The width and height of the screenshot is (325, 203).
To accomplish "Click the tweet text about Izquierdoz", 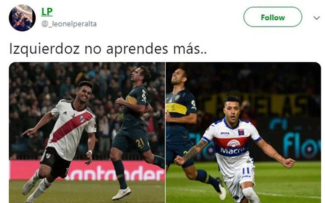I will coord(108,49).
